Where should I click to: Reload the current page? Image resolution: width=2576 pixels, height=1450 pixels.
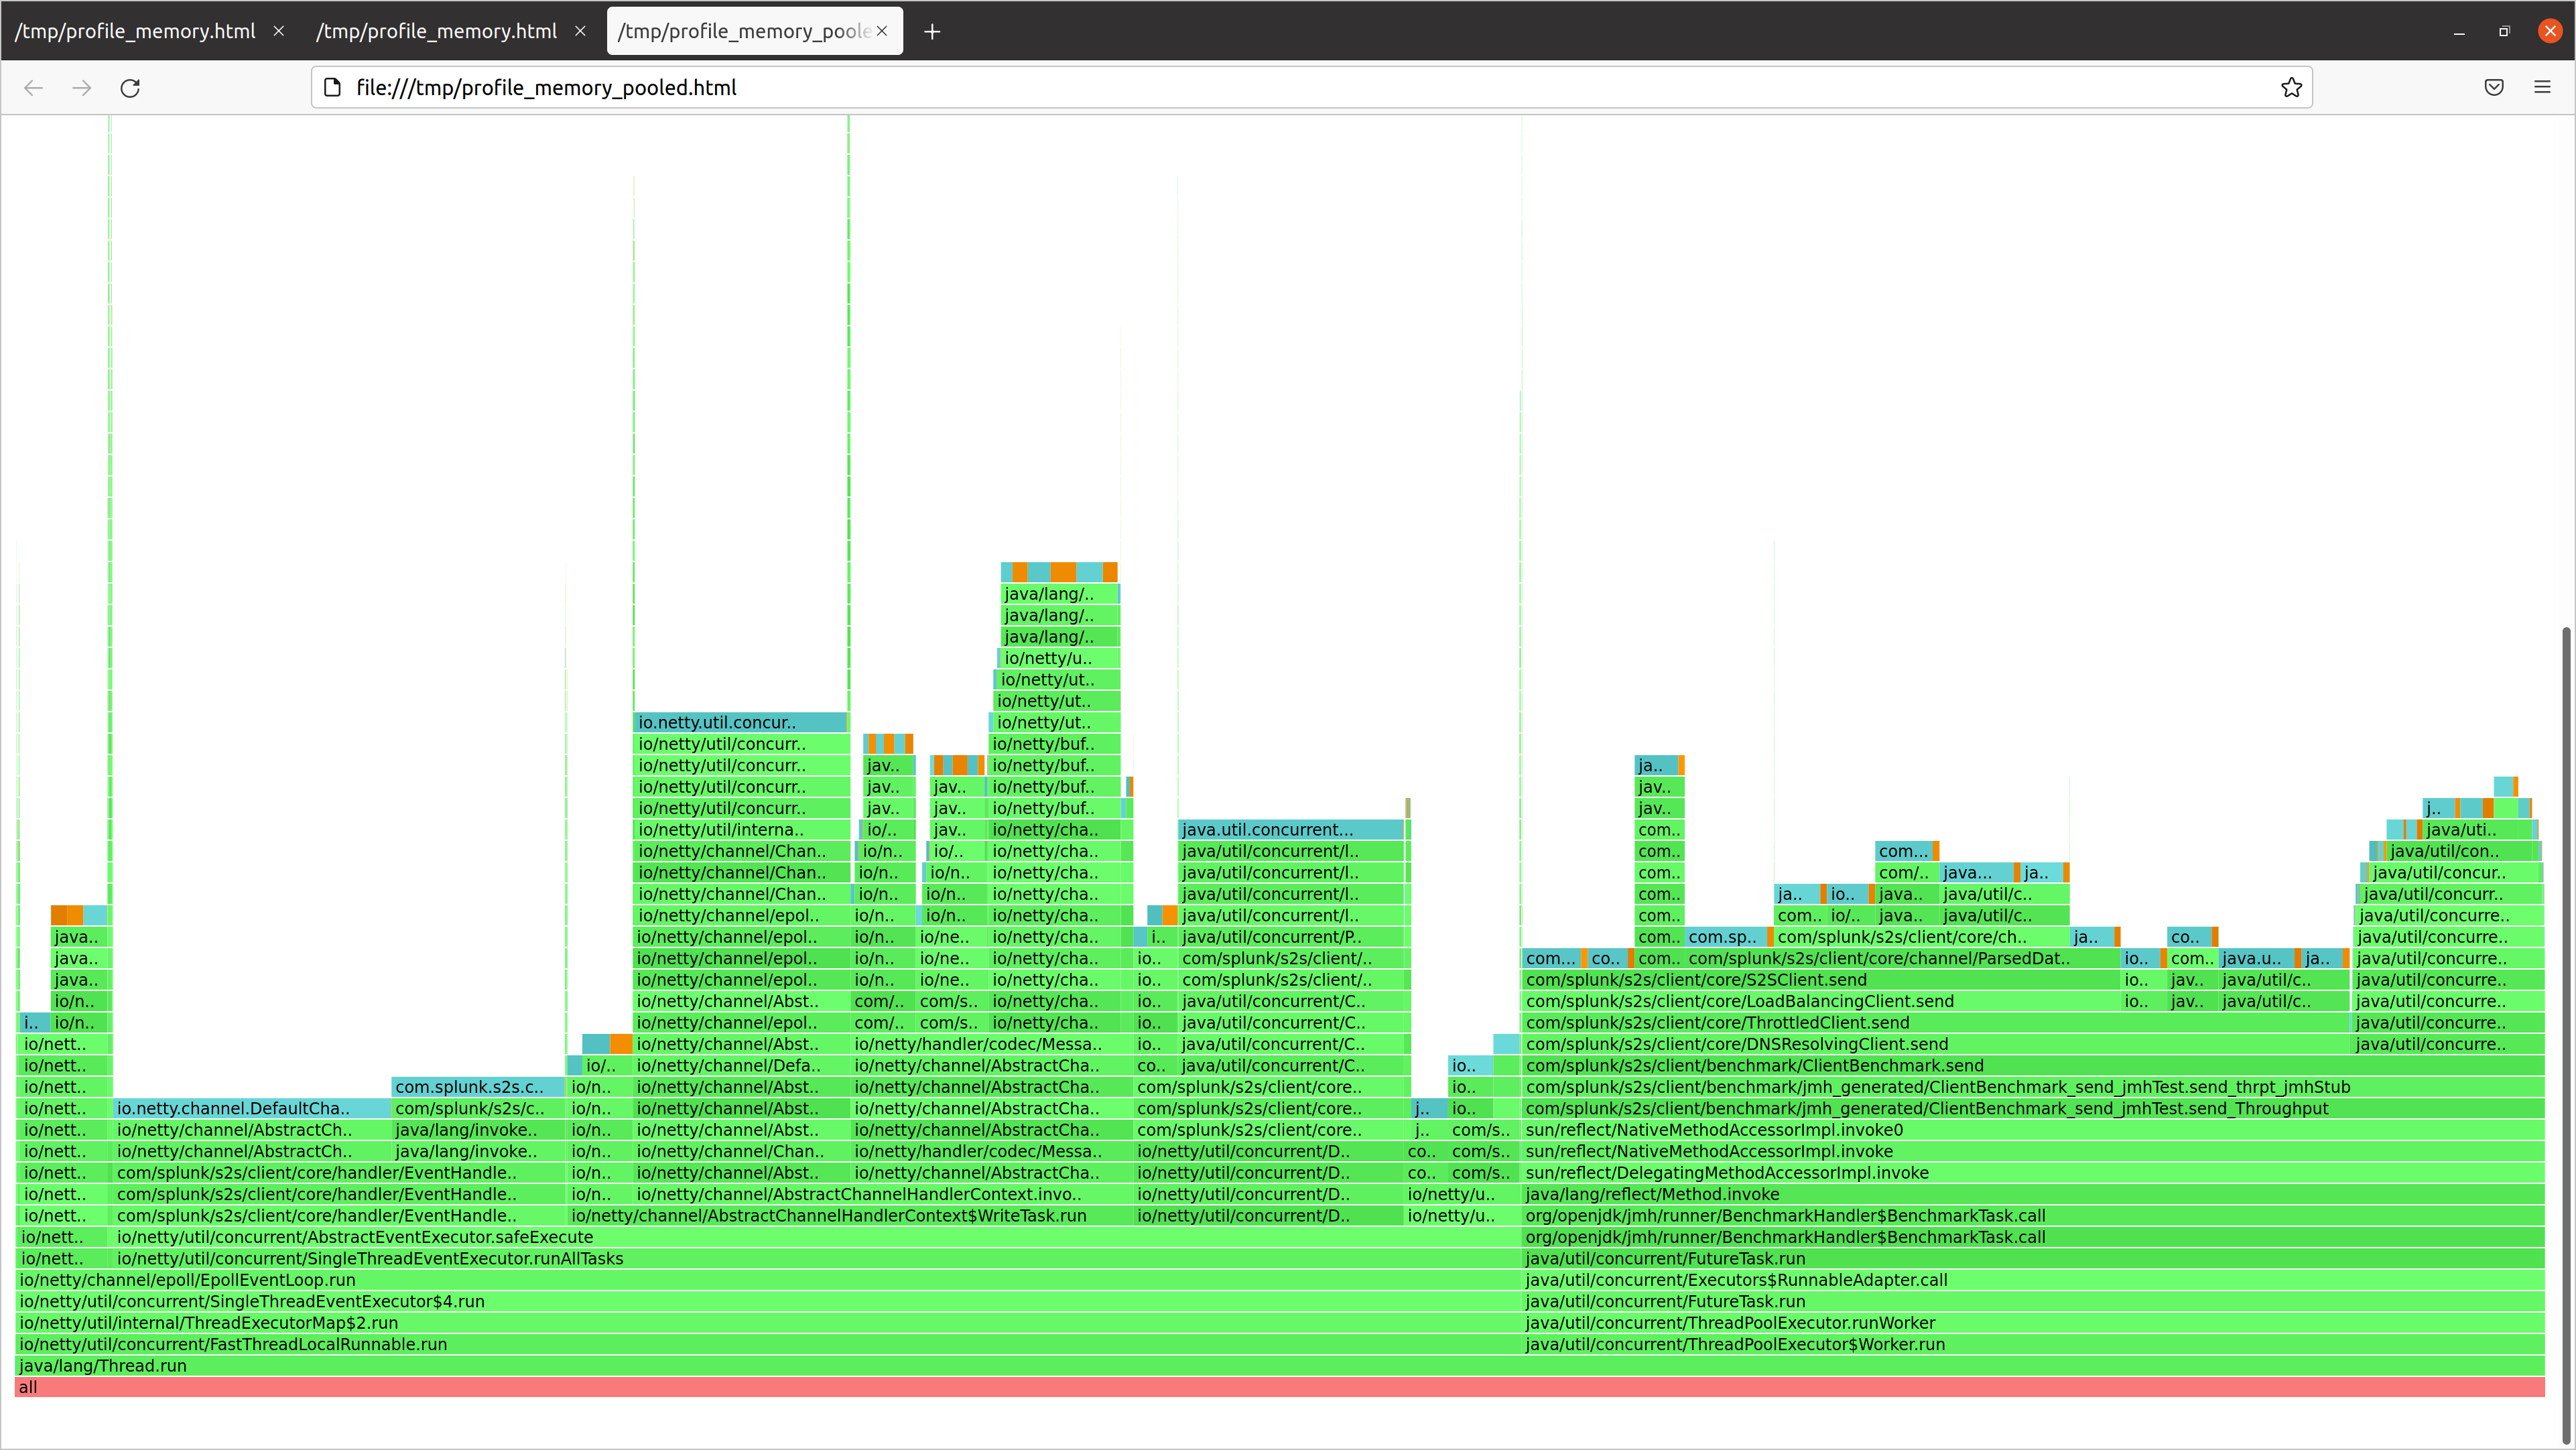click(130, 88)
